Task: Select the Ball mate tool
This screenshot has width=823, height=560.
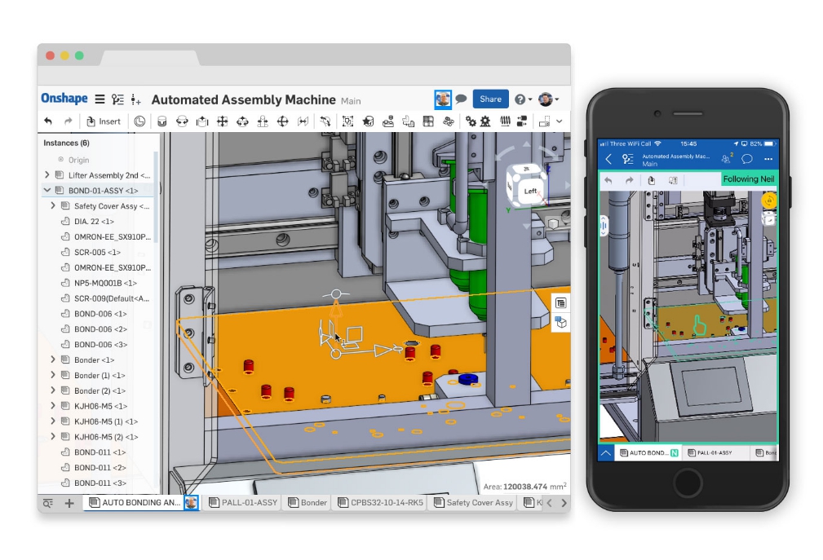Action: coord(283,121)
